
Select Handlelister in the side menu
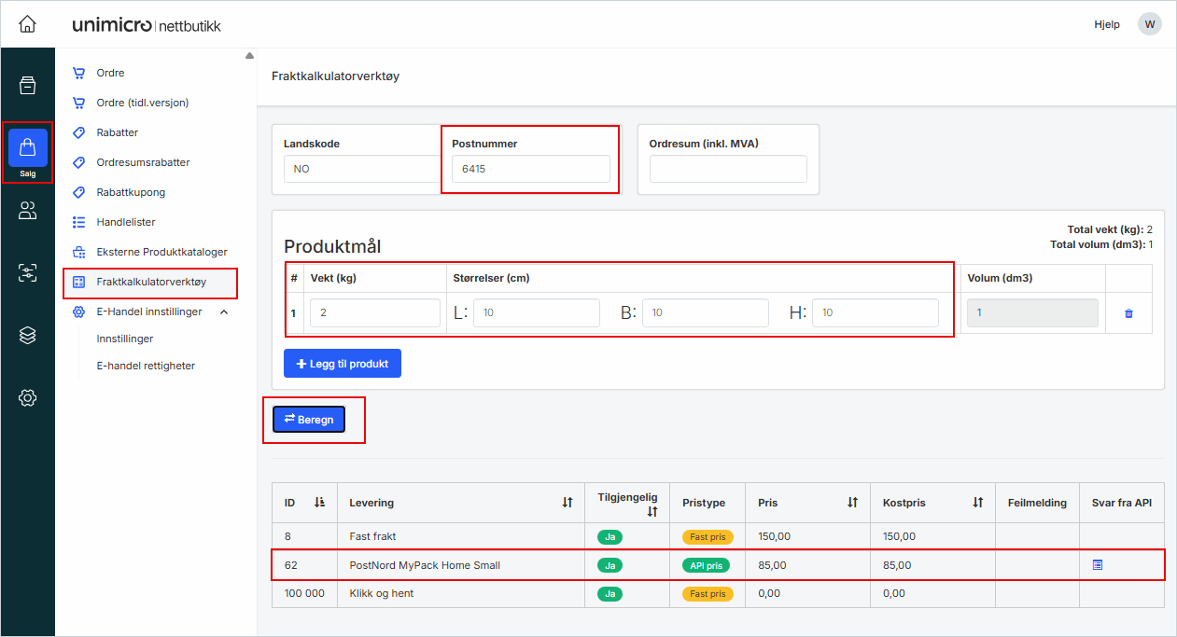click(126, 222)
